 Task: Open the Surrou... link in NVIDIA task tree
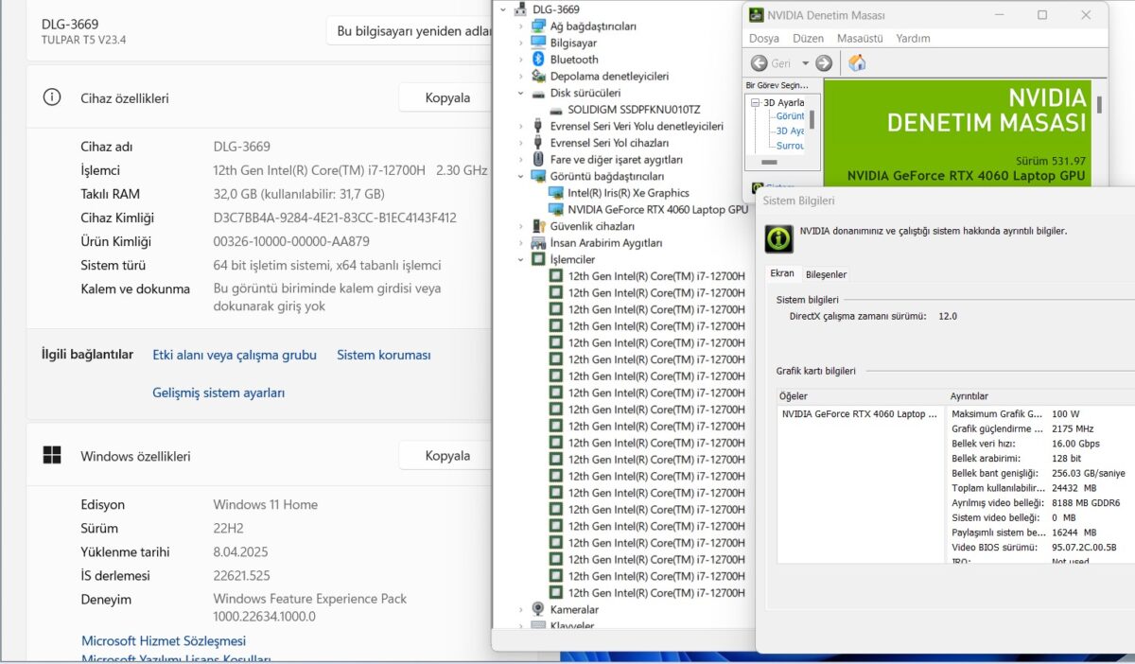pos(790,146)
